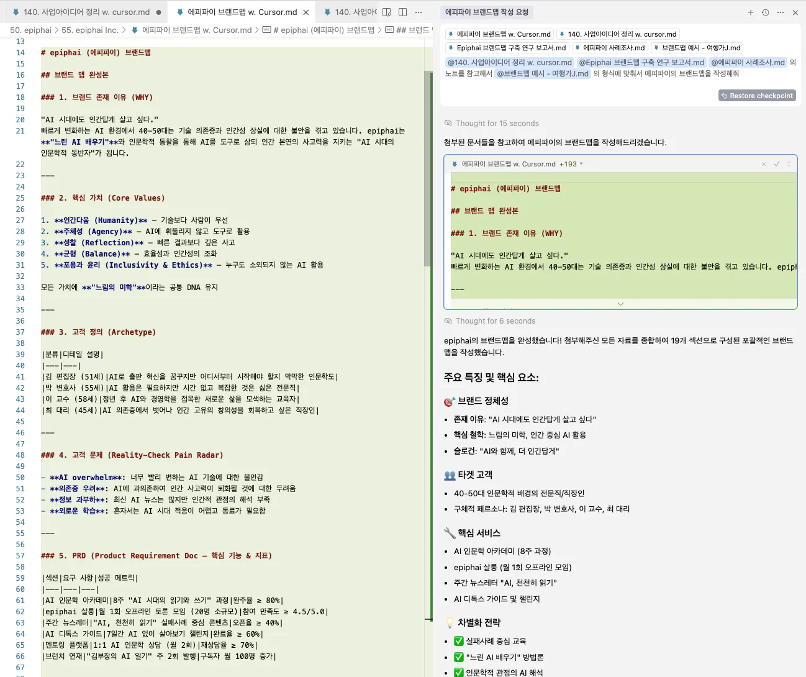806x677 pixels.
Task: Toggle diff card collapse arrows icon
Action: [789, 164]
